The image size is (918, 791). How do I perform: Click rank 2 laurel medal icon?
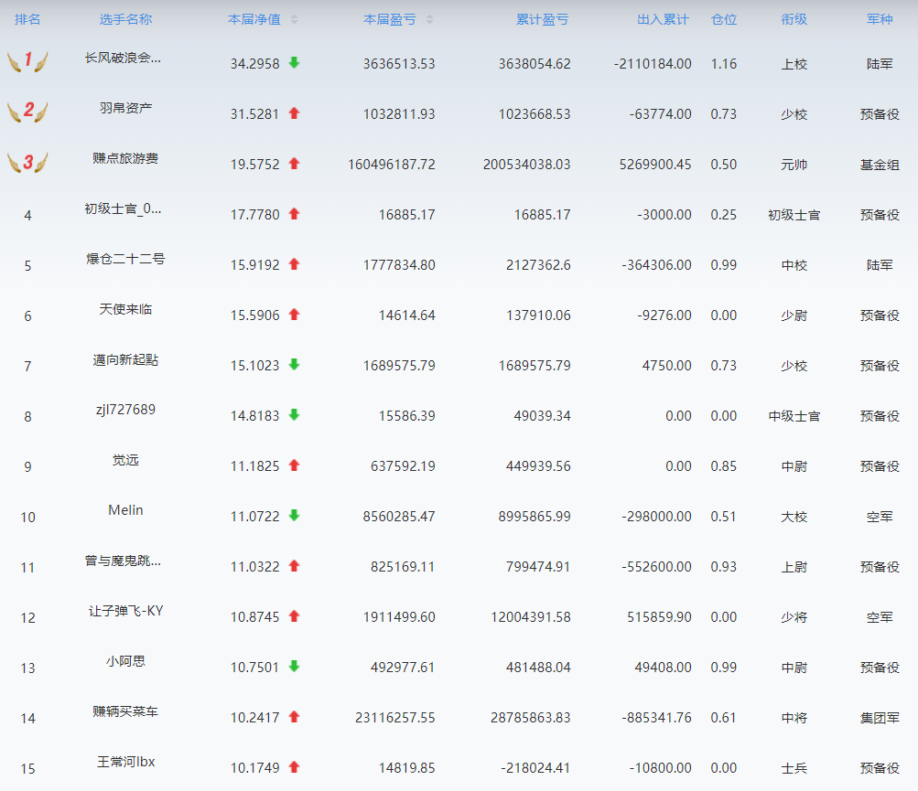pyautogui.click(x=27, y=111)
